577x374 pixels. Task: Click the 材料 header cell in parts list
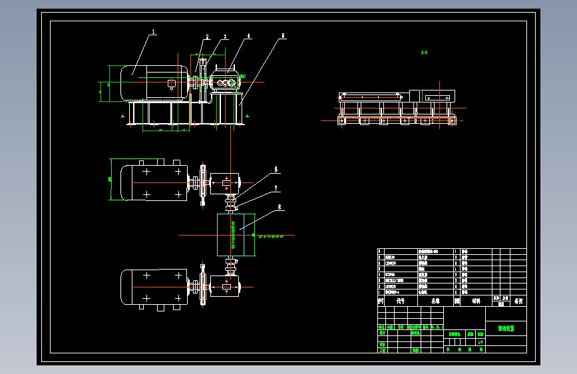(476, 301)
